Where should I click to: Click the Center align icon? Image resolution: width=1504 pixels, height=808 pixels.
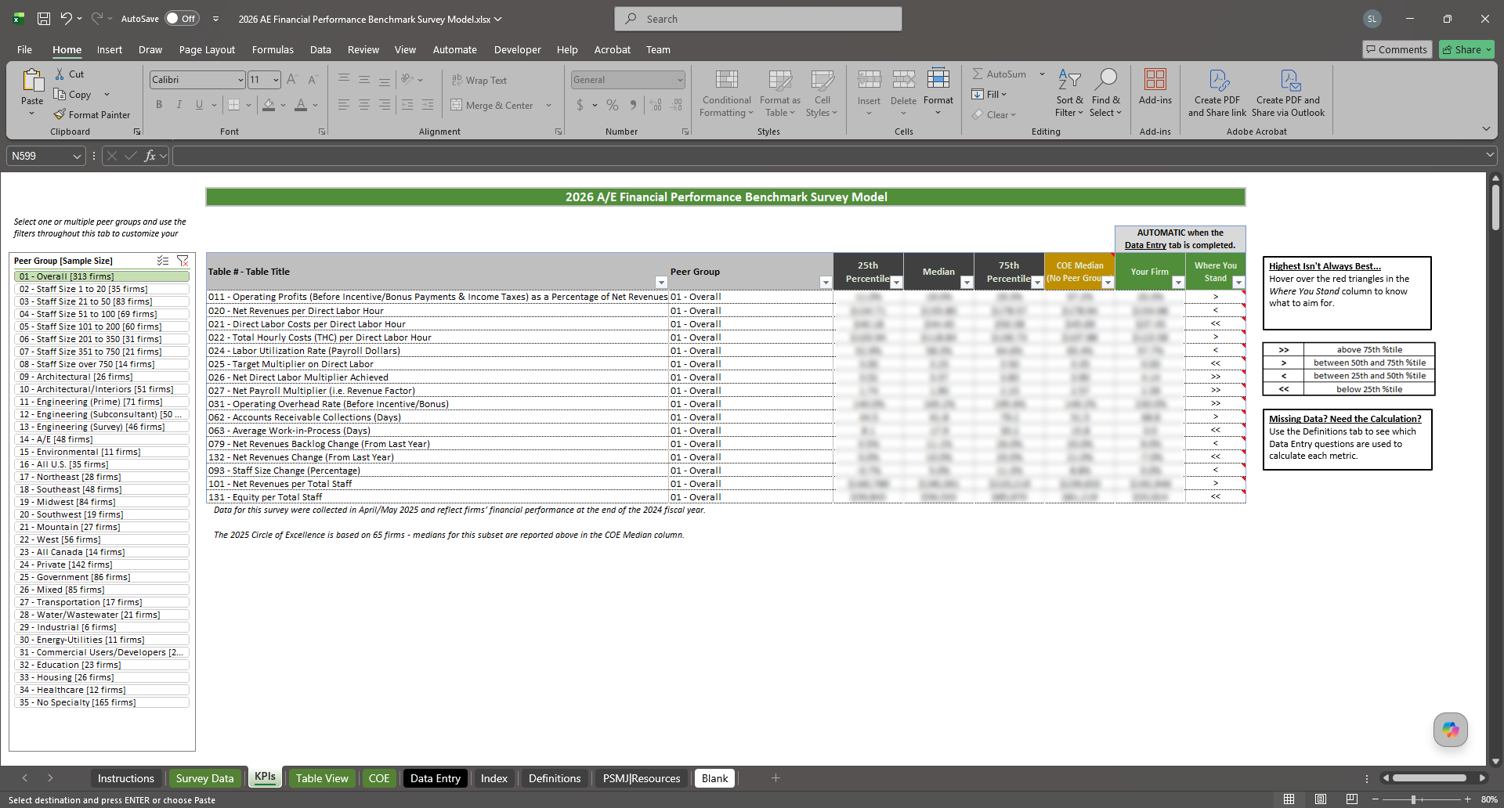[364, 105]
